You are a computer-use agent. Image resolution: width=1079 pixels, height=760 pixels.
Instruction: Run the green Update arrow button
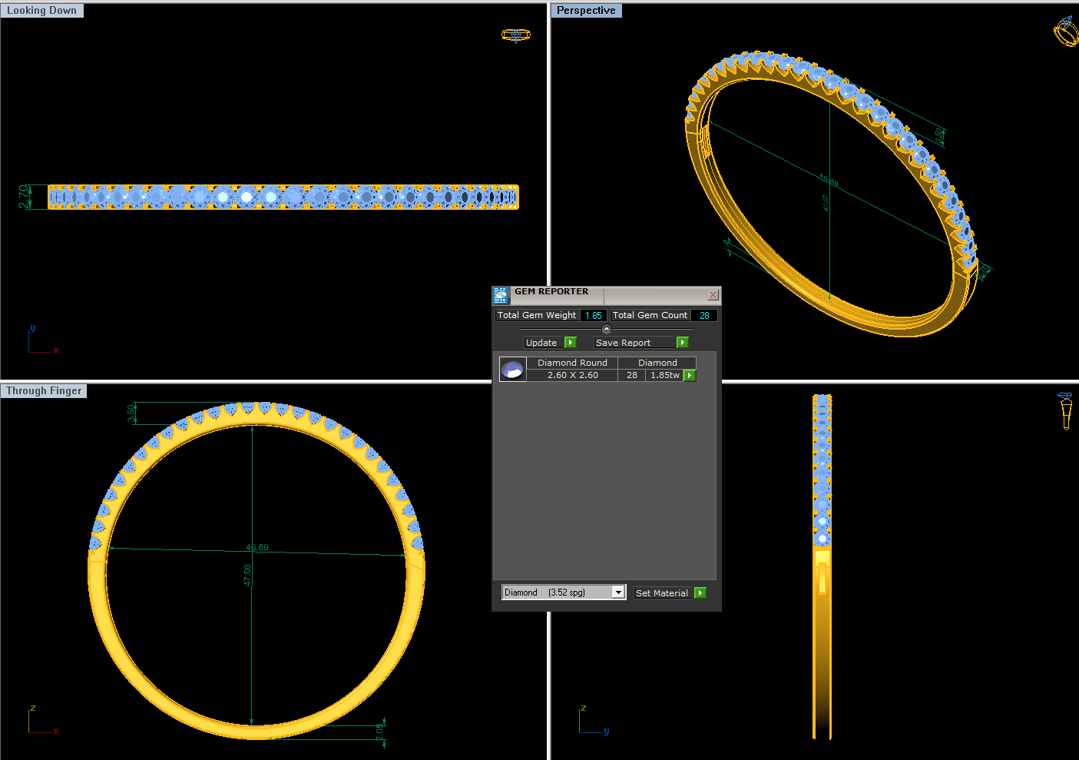coord(571,343)
